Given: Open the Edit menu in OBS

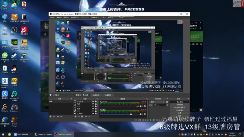Looking at the screenshot, I should (59, 18).
